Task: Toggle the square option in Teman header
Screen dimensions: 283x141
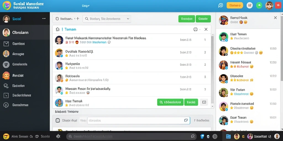Action: coord(195,29)
